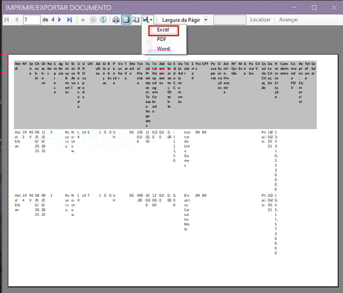Choose PDF export format

click(162, 39)
